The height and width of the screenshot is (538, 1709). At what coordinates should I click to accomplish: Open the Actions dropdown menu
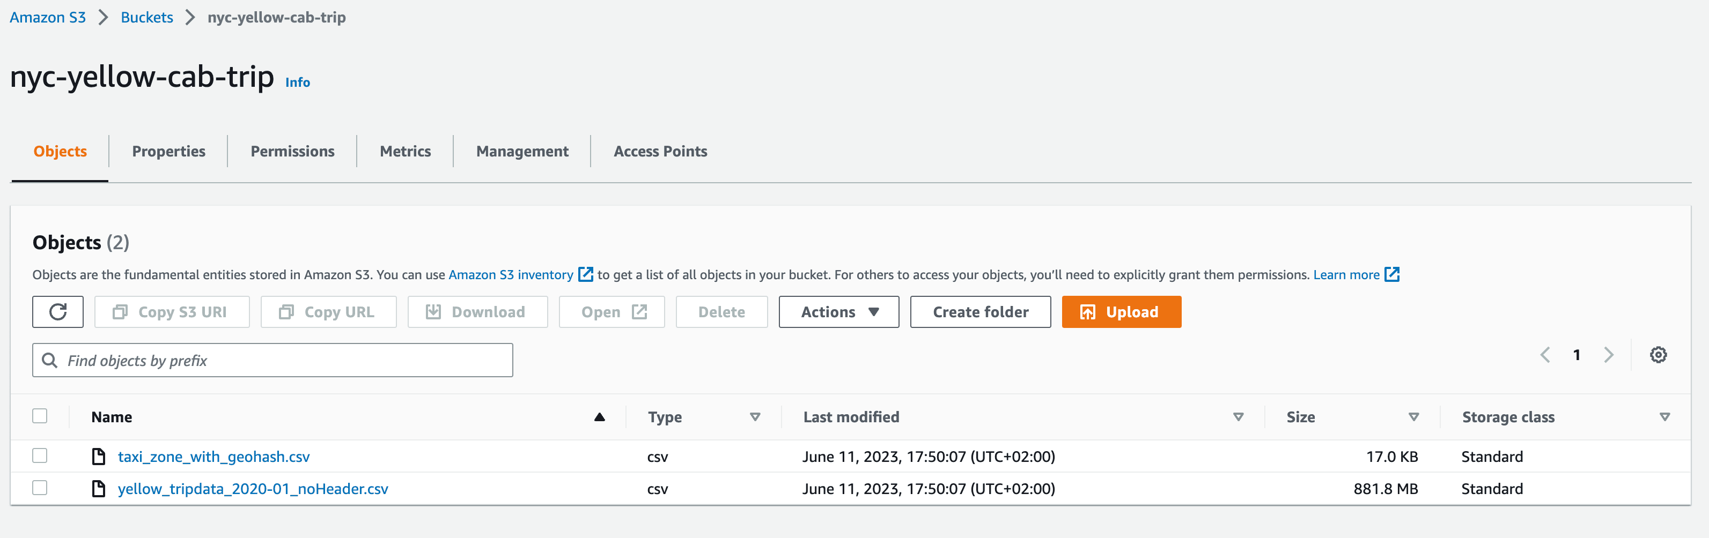coord(838,311)
